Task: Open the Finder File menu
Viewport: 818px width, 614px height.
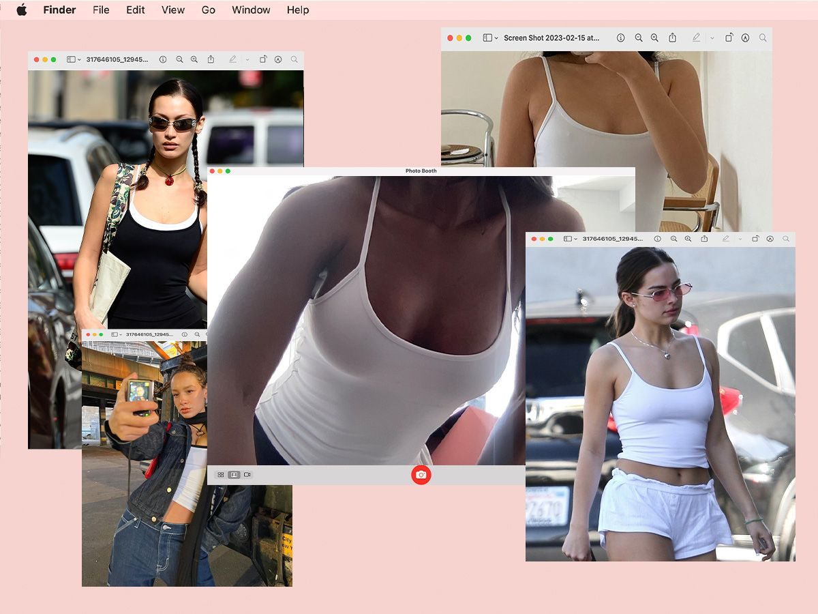Action: tap(100, 10)
